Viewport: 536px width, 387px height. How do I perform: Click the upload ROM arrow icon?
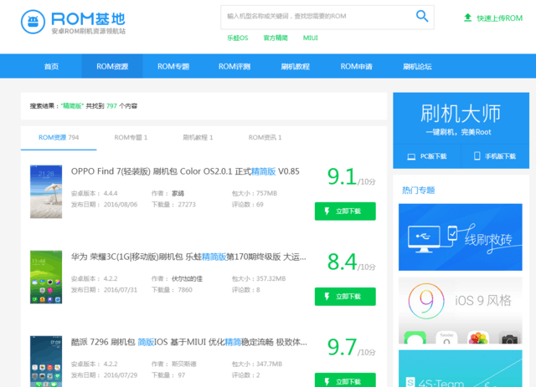467,18
